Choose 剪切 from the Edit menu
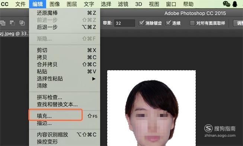 point(64,50)
